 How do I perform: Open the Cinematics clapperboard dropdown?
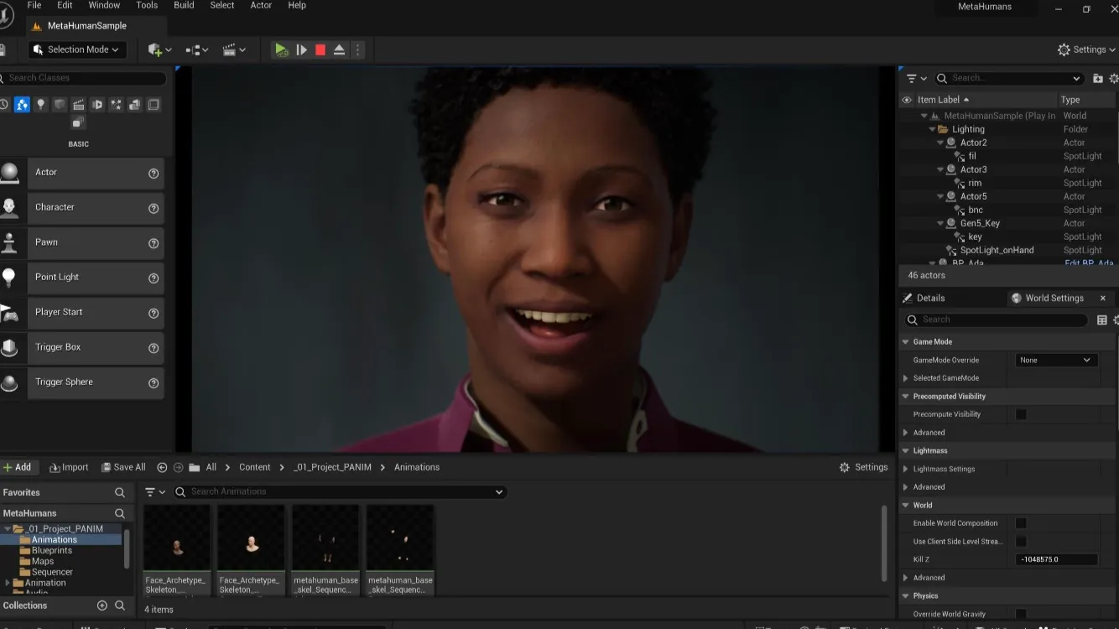pyautogui.click(x=234, y=50)
